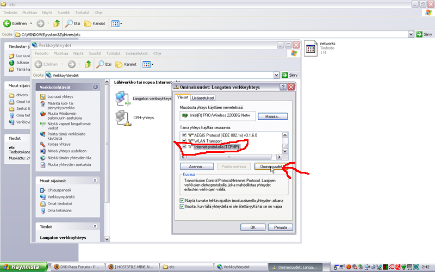
Task: Click the help question mark in Ominaisuudet dialog
Action: point(283,87)
